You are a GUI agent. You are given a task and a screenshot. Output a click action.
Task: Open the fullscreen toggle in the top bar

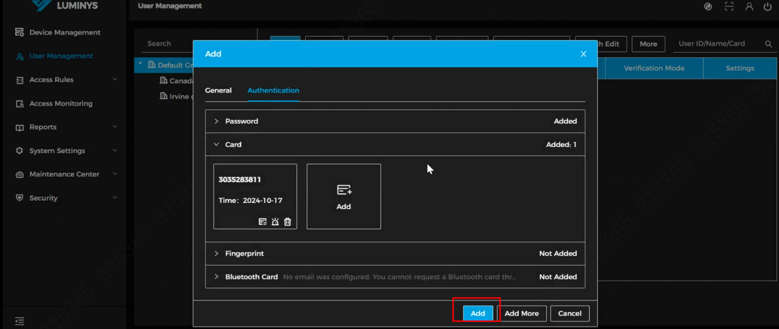[729, 7]
